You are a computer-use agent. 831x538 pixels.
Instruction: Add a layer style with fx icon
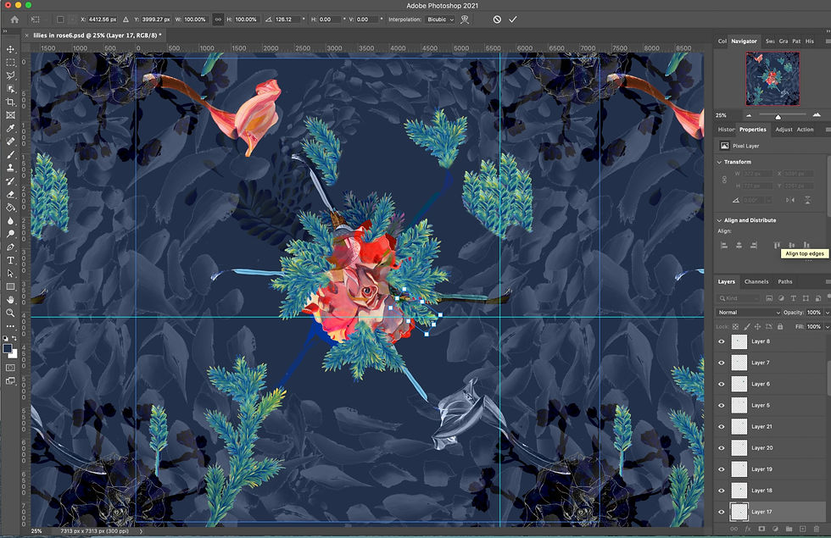point(748,529)
